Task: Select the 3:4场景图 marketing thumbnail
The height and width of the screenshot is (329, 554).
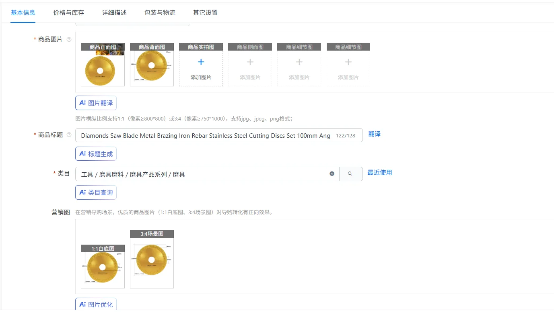Action: click(152, 259)
